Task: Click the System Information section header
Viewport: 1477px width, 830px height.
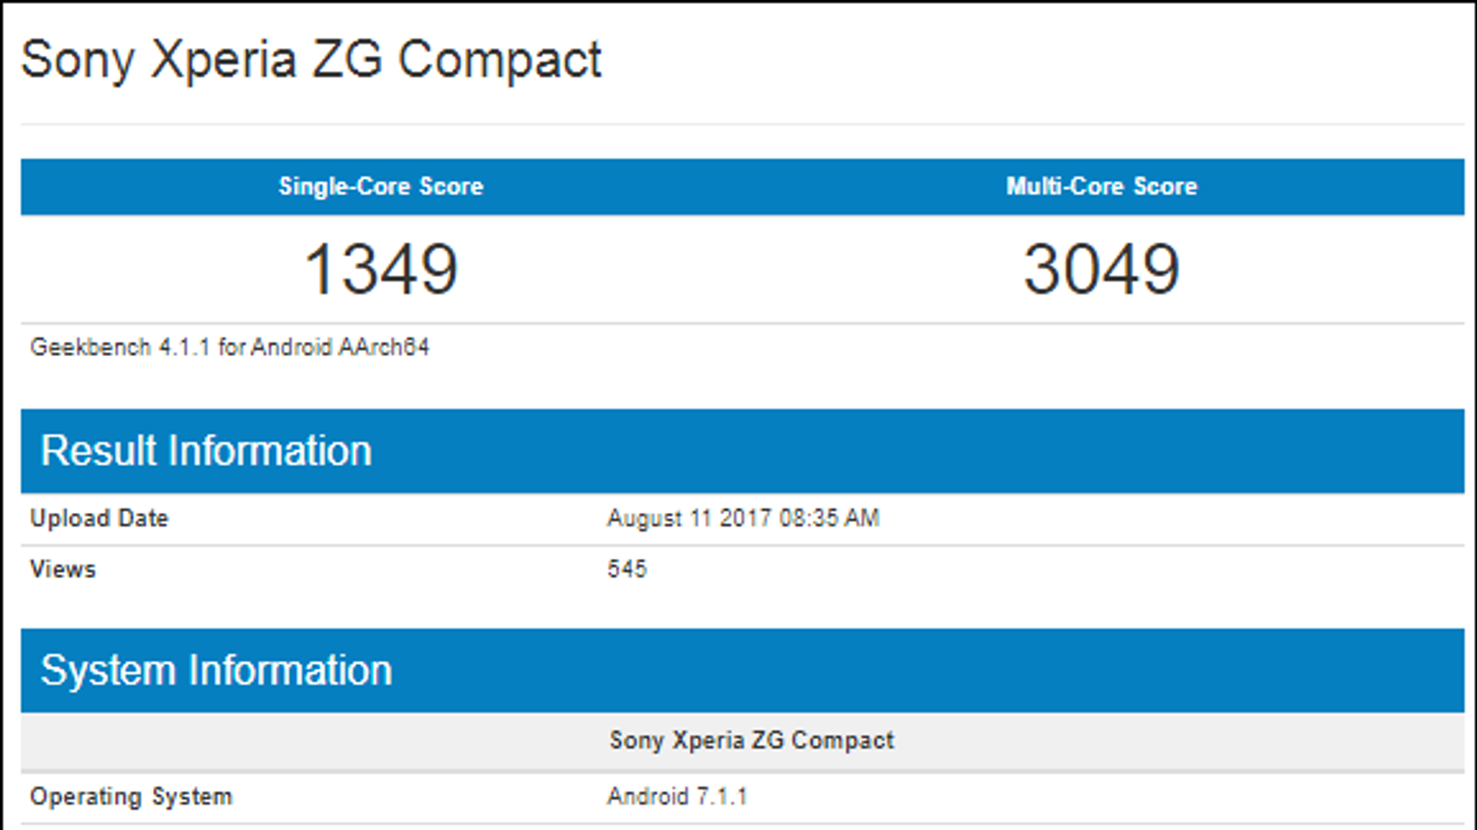Action: click(x=216, y=670)
